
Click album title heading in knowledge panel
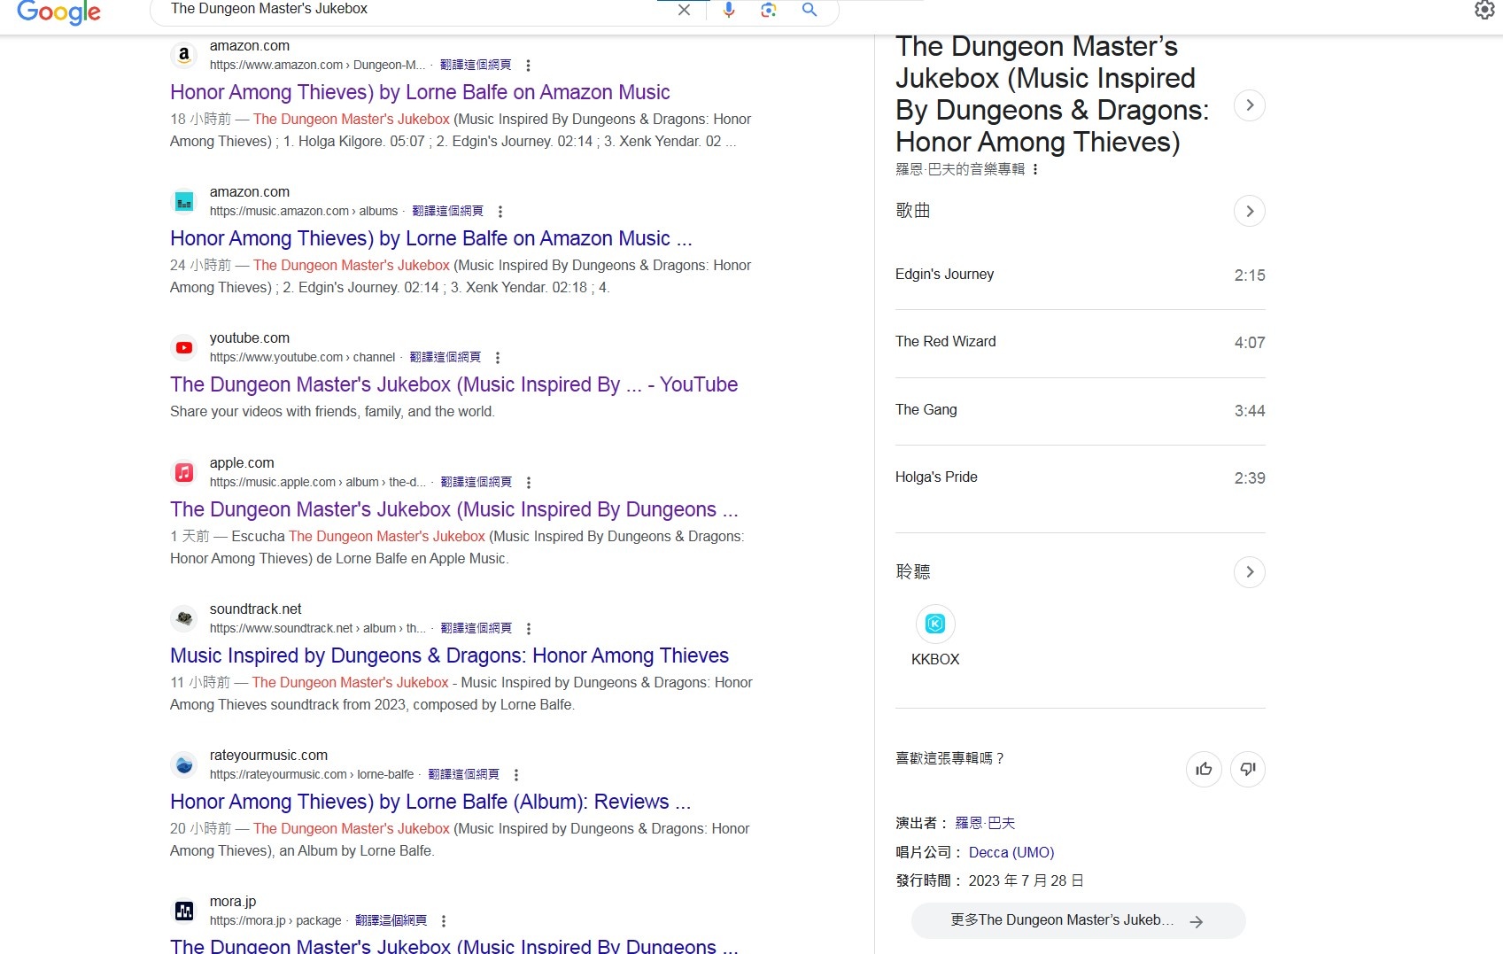[1052, 94]
